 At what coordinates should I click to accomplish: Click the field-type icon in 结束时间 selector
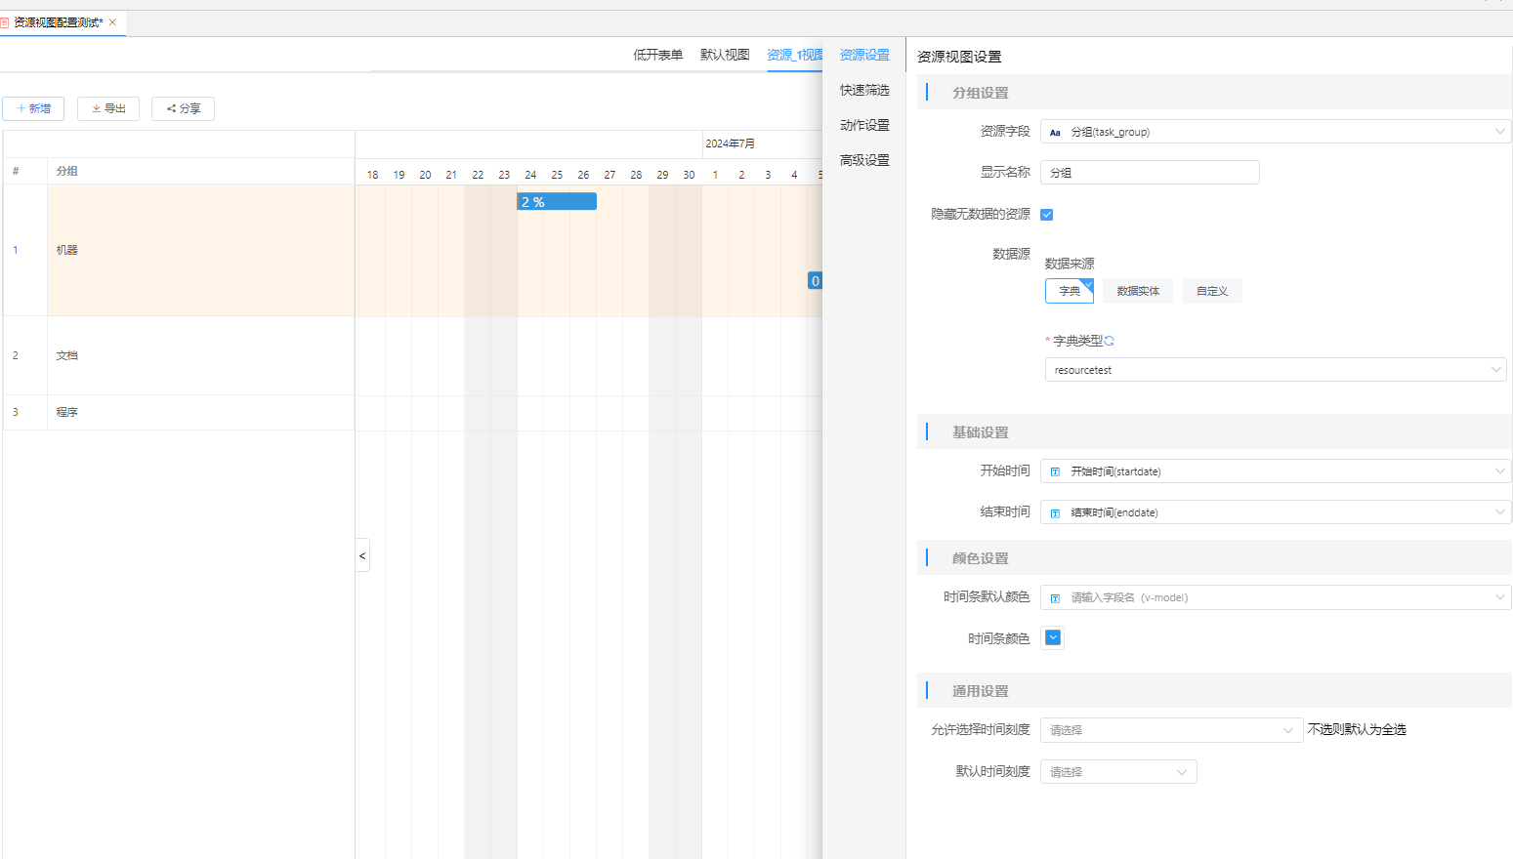coord(1055,512)
